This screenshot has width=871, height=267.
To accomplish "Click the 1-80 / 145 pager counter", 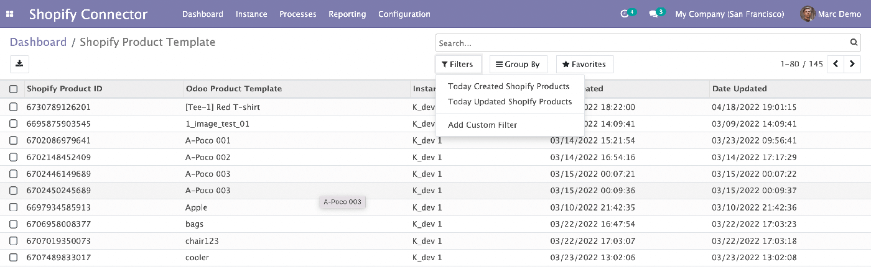I will point(801,64).
